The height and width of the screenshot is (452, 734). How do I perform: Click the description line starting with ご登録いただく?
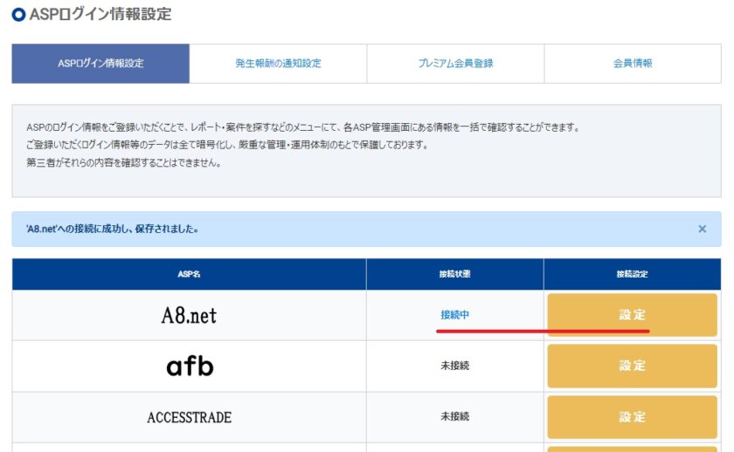[x=227, y=145]
